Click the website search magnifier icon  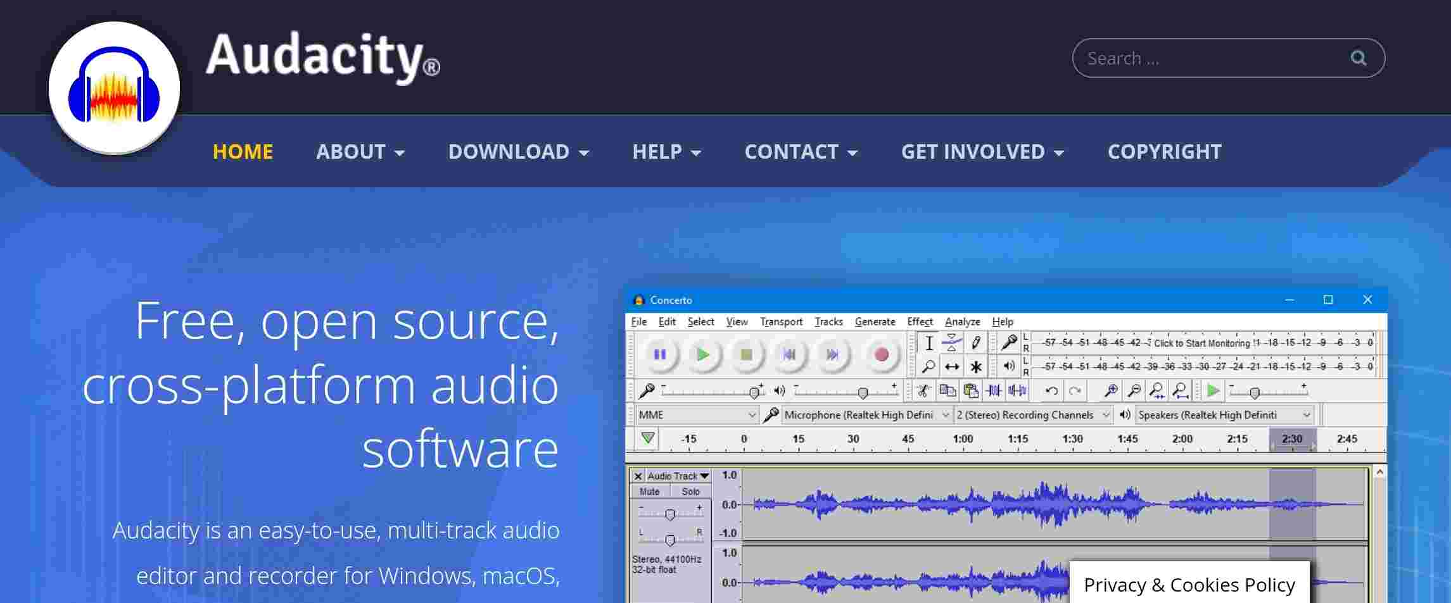pyautogui.click(x=1358, y=58)
